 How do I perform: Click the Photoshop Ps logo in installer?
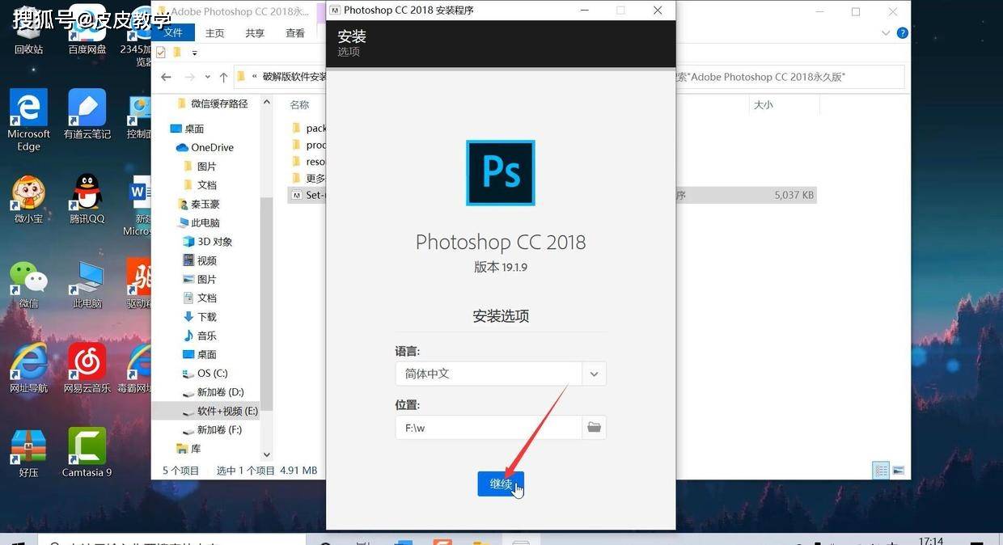[x=501, y=173]
